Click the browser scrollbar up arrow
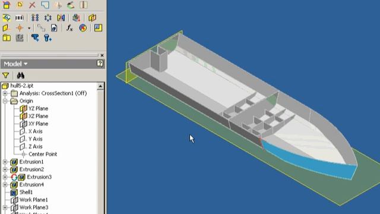 [x=100, y=86]
